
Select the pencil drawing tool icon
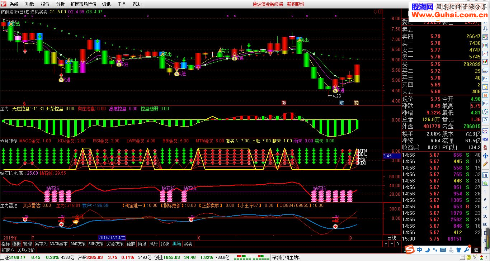pos(485,164)
